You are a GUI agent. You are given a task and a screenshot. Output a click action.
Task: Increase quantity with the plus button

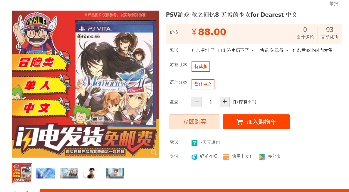225,102
